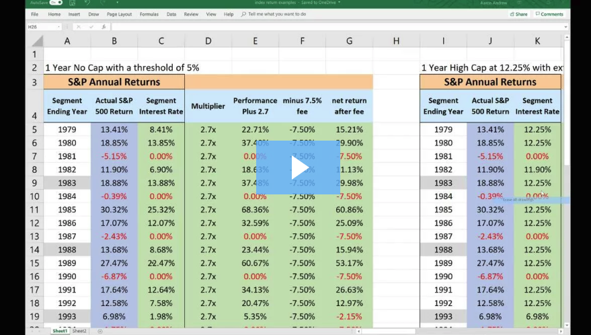Click the Insert Function fx icon
This screenshot has width=591, height=335.
click(104, 27)
